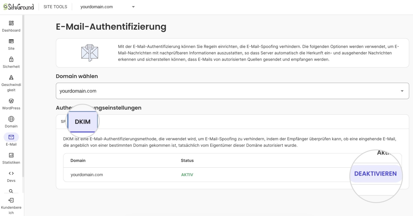413x216 pixels.
Task: Click the Status column header
Action: tap(187, 161)
